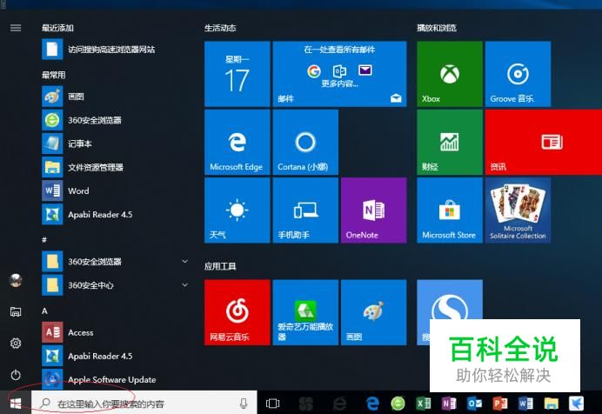Select 记事本 in the most used list
The height and width of the screenshot is (414, 602).
click(x=115, y=144)
